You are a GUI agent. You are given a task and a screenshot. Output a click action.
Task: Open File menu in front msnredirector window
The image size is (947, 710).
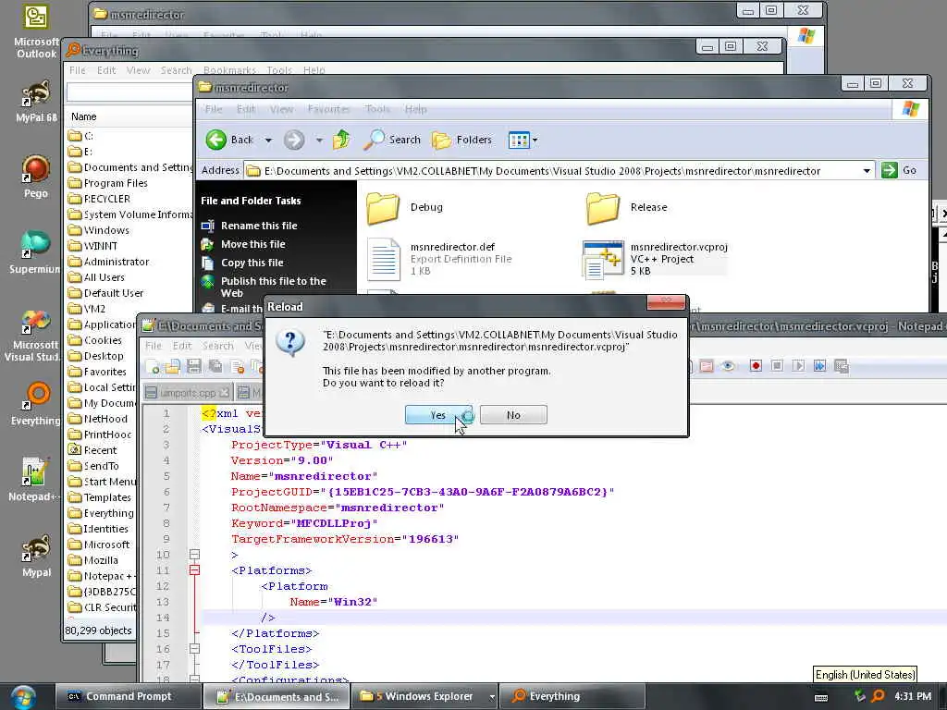[x=214, y=109]
